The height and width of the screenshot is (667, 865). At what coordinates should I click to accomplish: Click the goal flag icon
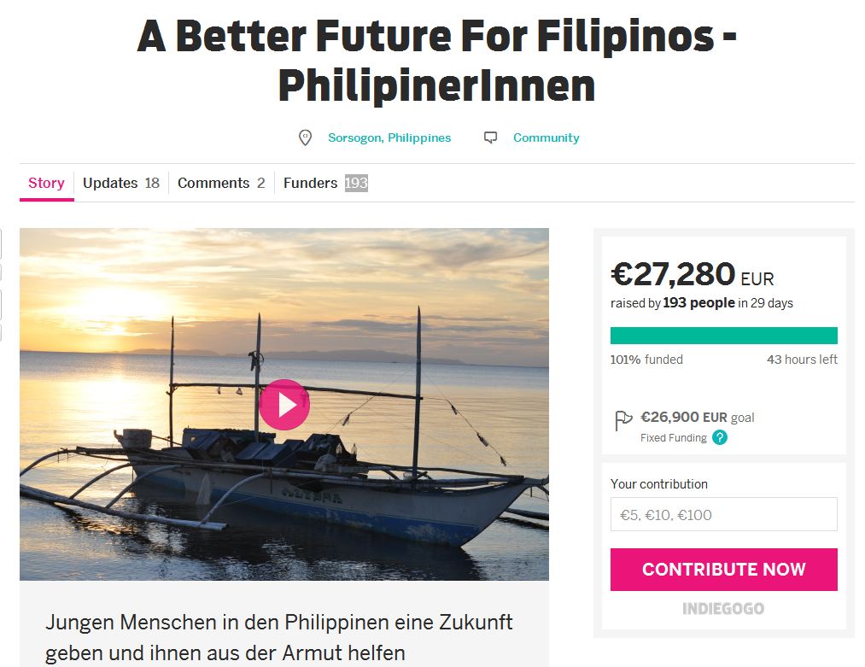(x=623, y=420)
